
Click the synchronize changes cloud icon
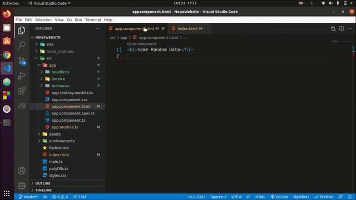click(x=45, y=197)
